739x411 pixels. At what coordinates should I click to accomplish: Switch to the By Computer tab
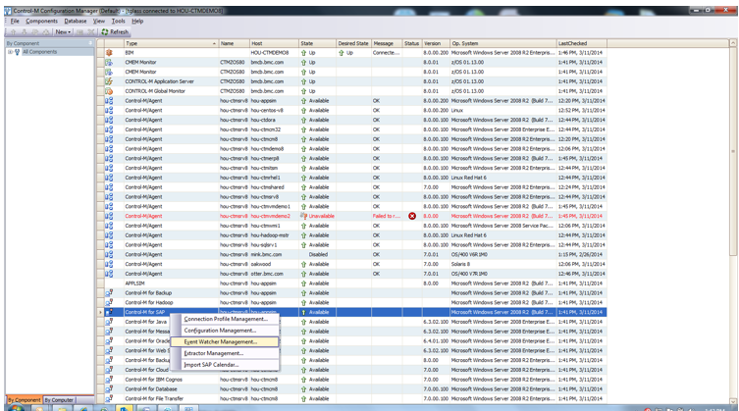(x=59, y=399)
